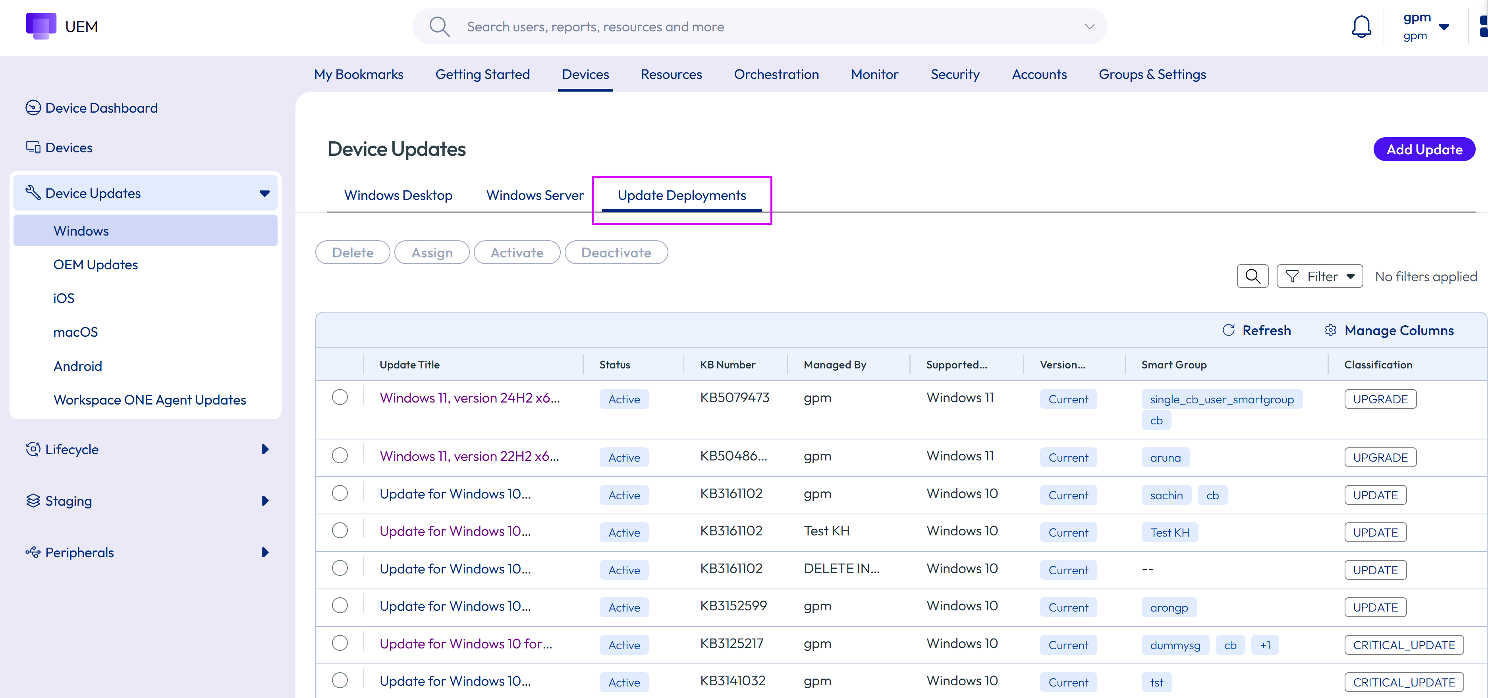Expand the Lifecycle section arrow
The width and height of the screenshot is (1488, 698).
[x=265, y=449]
